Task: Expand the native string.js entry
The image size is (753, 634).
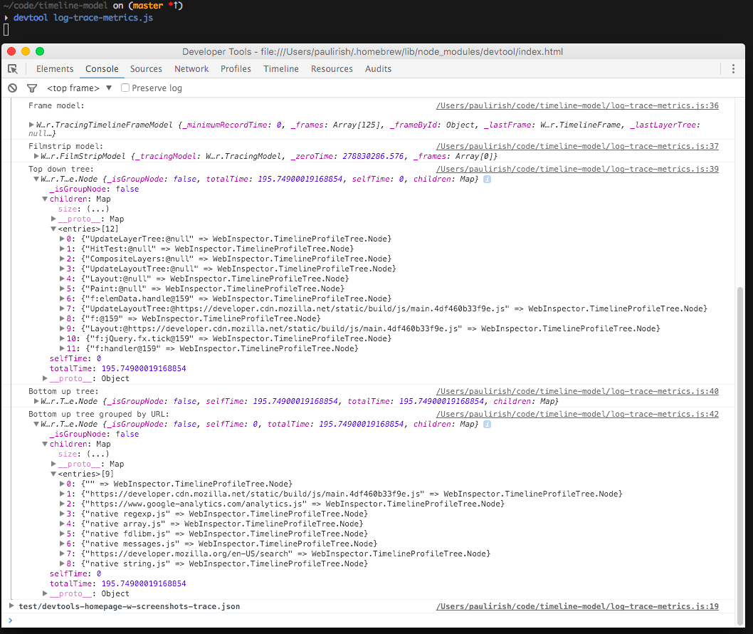Action: (x=62, y=563)
